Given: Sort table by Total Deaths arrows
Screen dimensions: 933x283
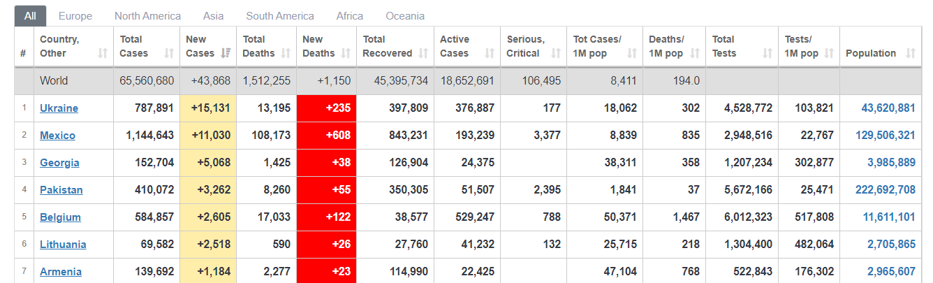Looking at the screenshot, I should click(x=286, y=53).
